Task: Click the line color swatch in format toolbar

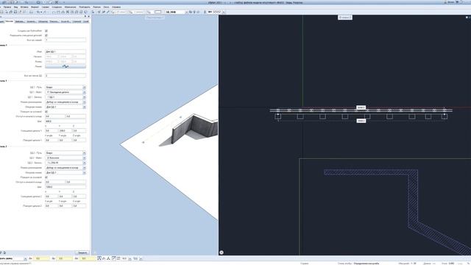Action: point(157,12)
